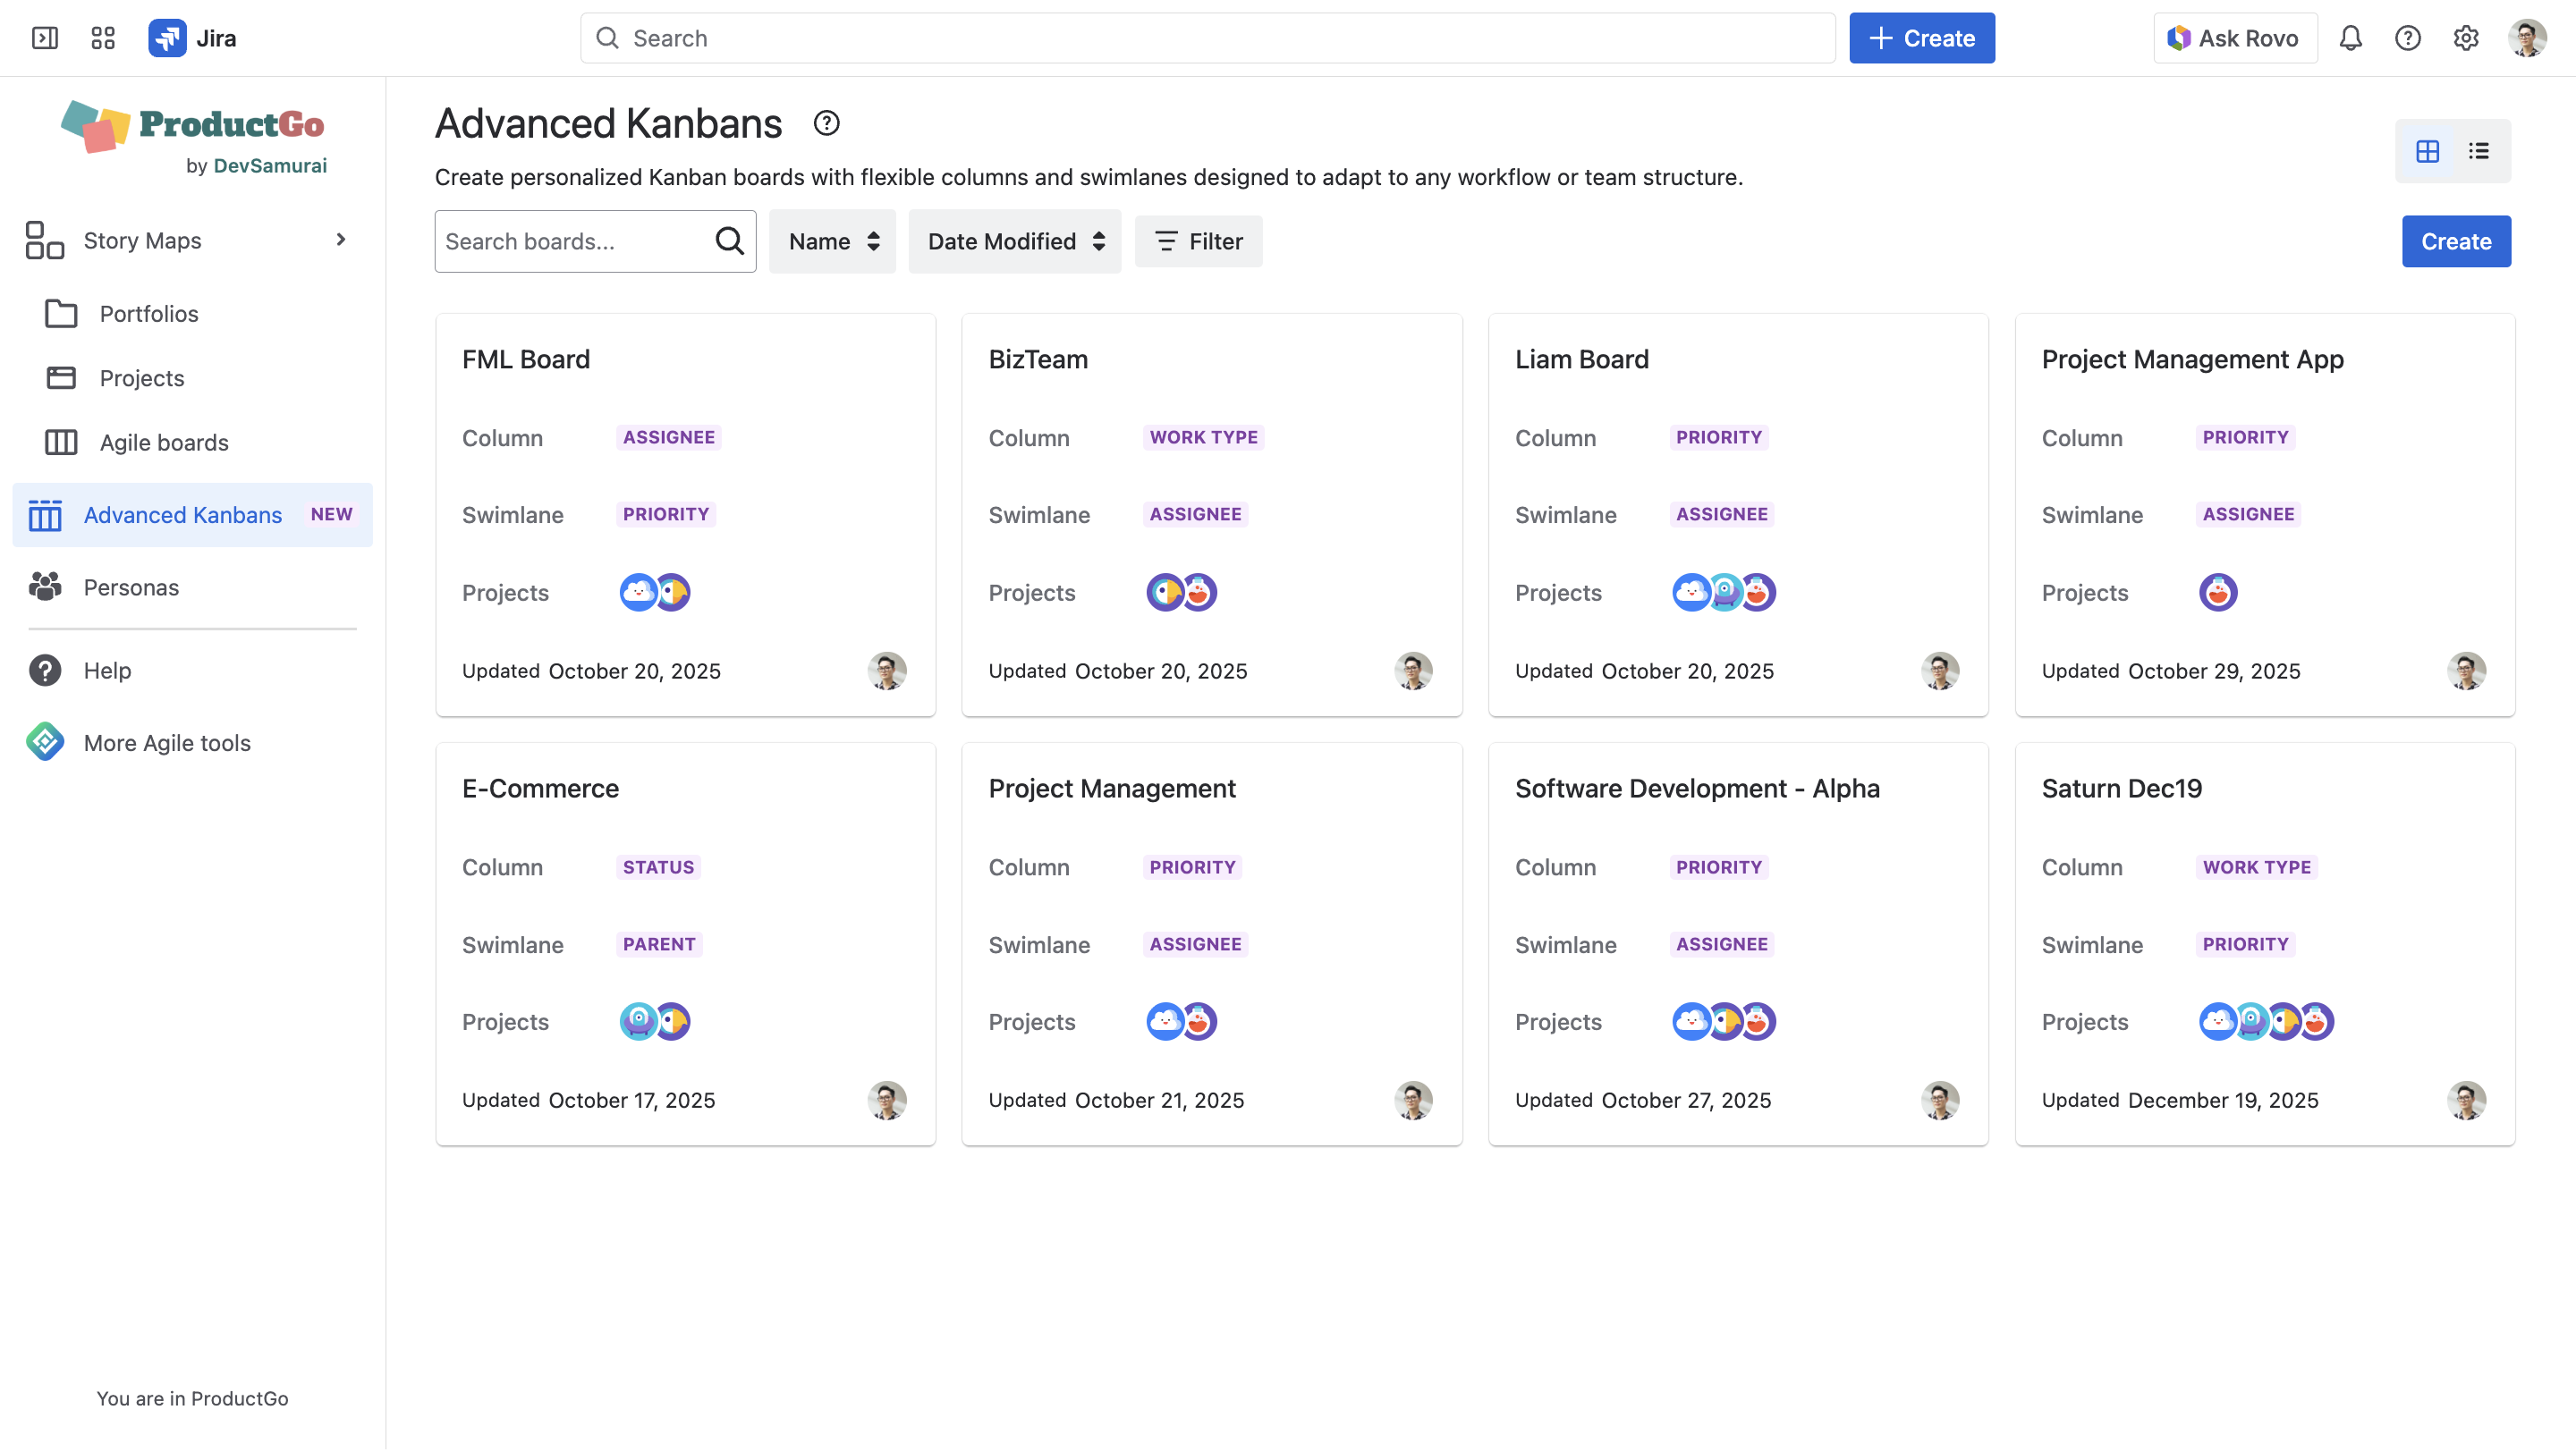The height and width of the screenshot is (1452, 2576).
Task: Open the settings gear icon
Action: pos(2465,38)
